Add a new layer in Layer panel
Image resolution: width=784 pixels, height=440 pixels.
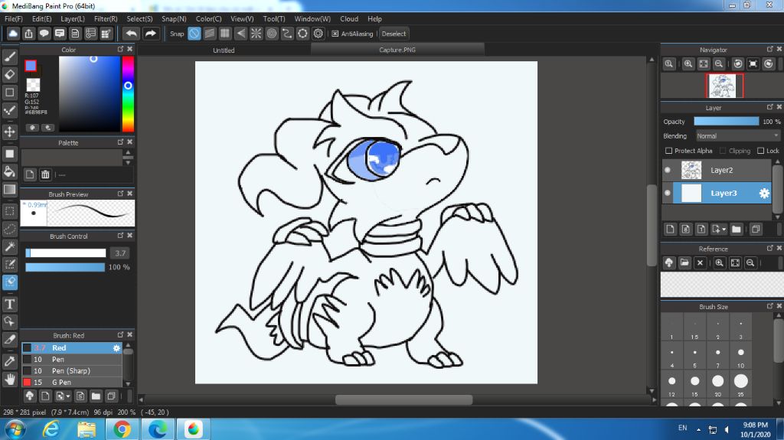pos(670,229)
